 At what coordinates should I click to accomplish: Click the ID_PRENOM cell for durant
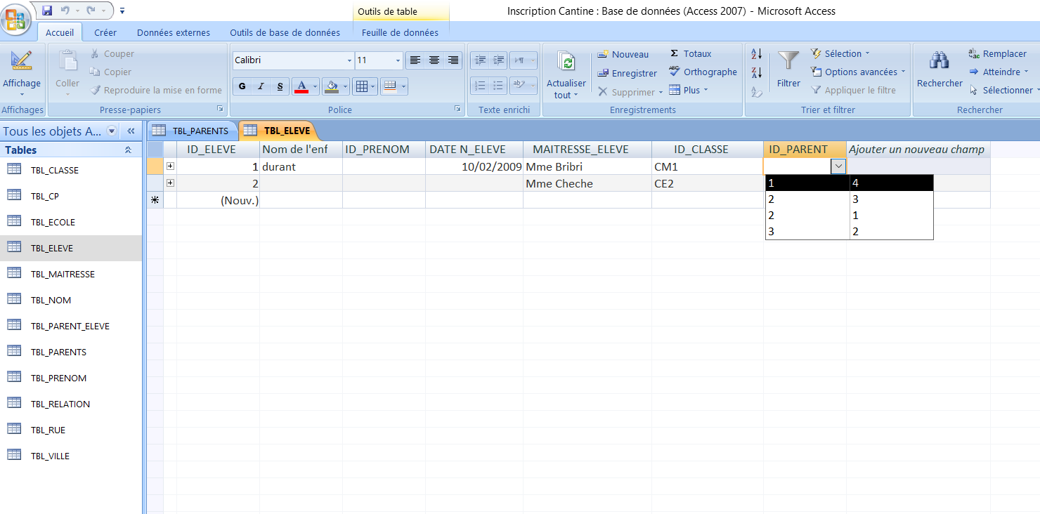[x=384, y=166]
